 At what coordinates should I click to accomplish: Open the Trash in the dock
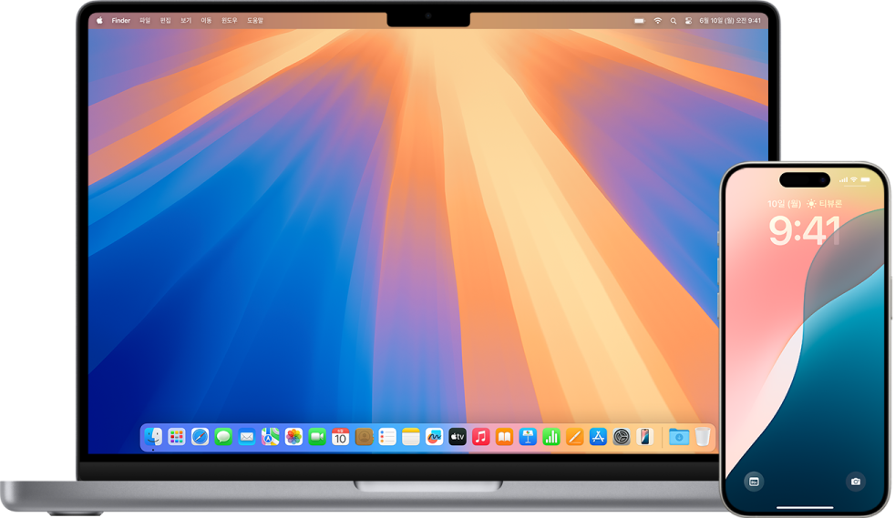[703, 437]
